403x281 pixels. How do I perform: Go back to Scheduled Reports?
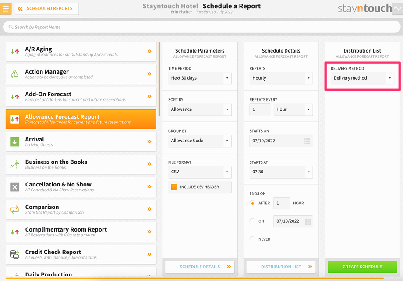coord(46,8)
